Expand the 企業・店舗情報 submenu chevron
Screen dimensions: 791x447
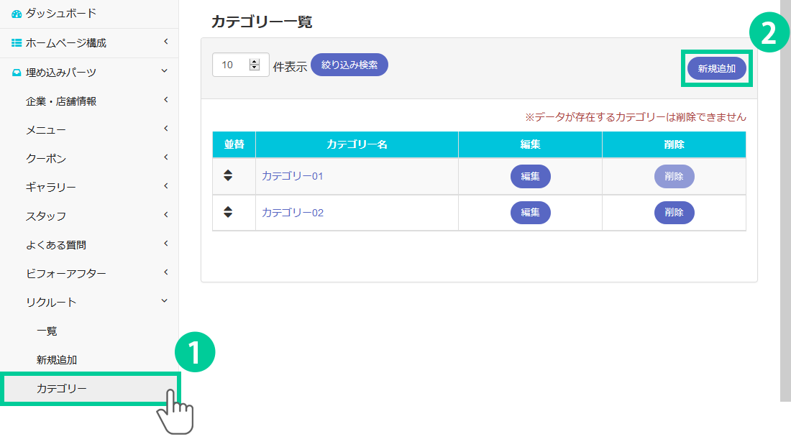click(165, 100)
